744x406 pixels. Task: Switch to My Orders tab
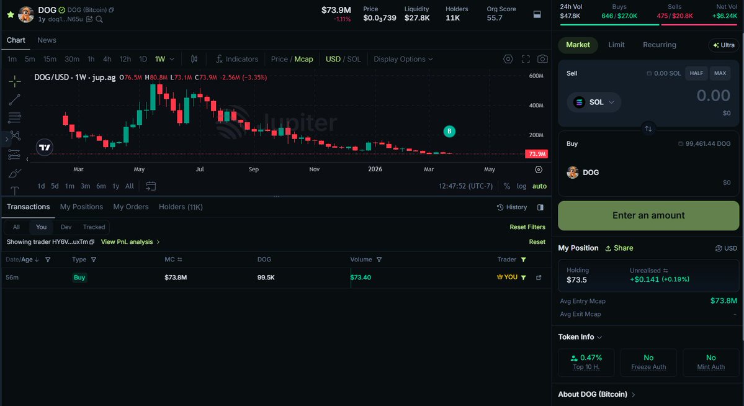[130, 207]
